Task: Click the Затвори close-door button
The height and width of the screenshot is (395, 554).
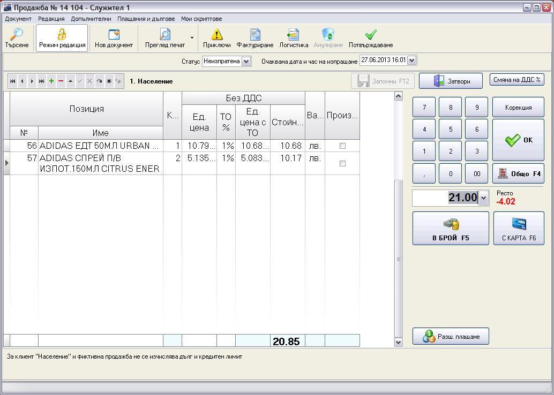Action: tap(451, 81)
